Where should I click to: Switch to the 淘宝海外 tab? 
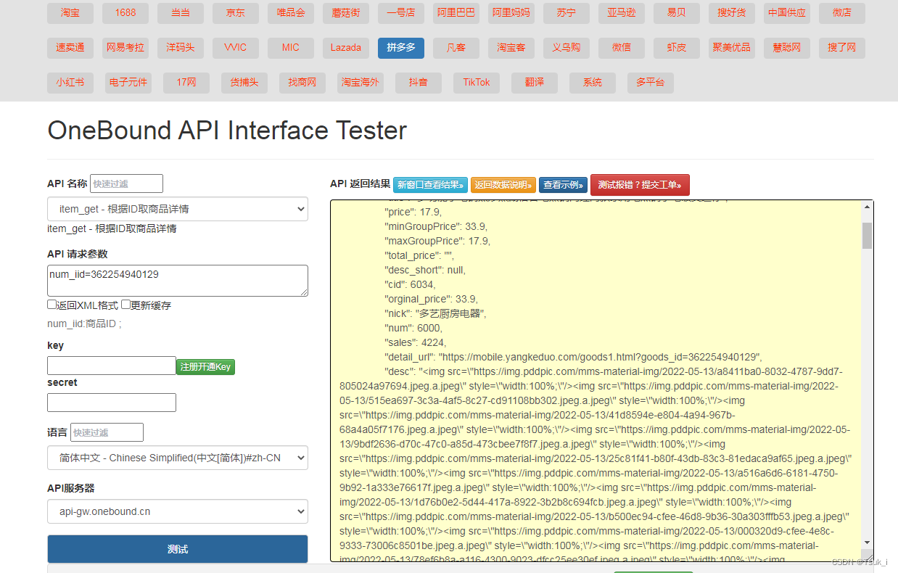click(x=361, y=83)
